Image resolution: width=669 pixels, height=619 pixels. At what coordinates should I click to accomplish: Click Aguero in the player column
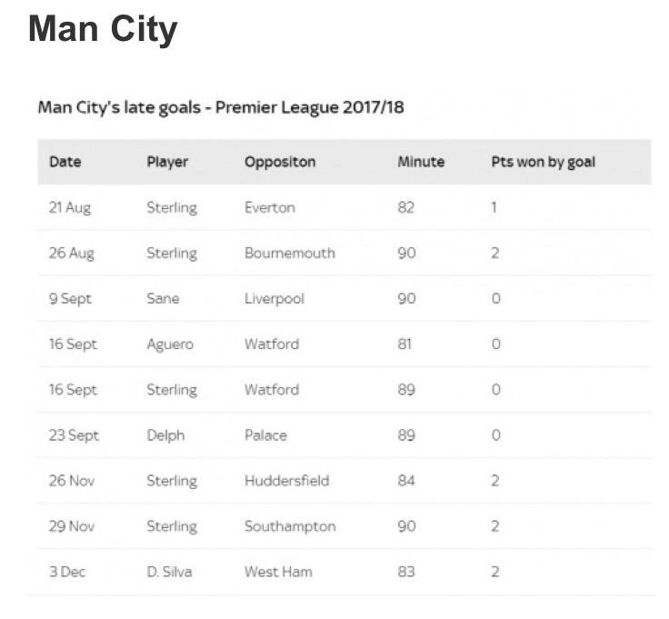tap(170, 344)
